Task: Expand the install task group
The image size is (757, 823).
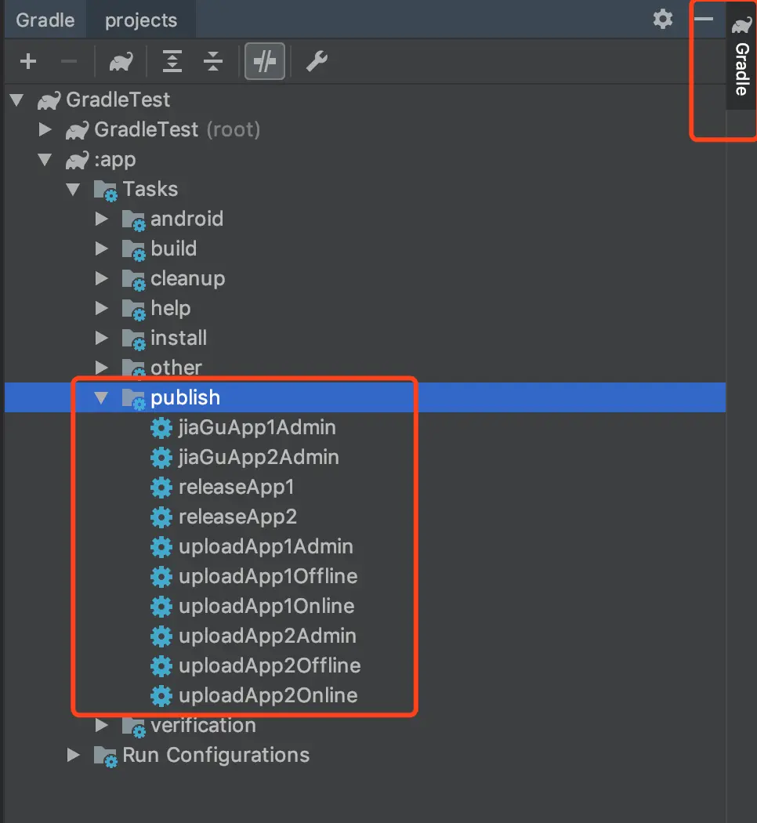Action: click(x=101, y=338)
